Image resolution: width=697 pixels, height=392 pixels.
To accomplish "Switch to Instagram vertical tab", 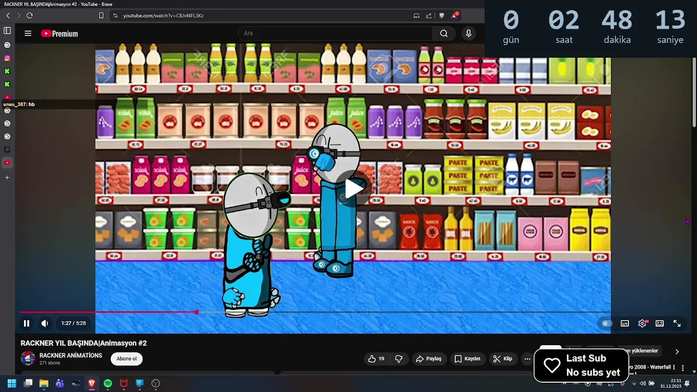I will 7,58.
